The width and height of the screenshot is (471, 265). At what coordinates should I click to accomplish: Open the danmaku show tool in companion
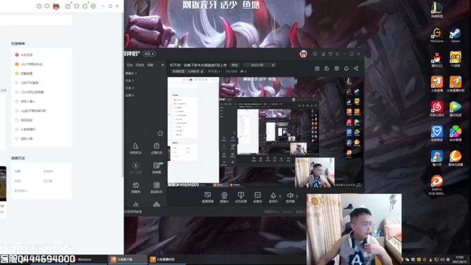pos(135,187)
